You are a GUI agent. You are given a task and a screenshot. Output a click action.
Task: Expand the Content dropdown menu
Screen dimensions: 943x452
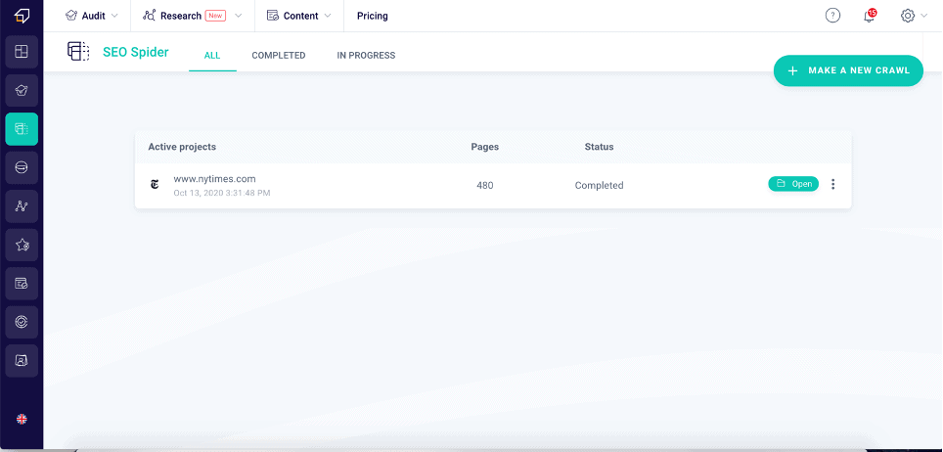point(299,16)
